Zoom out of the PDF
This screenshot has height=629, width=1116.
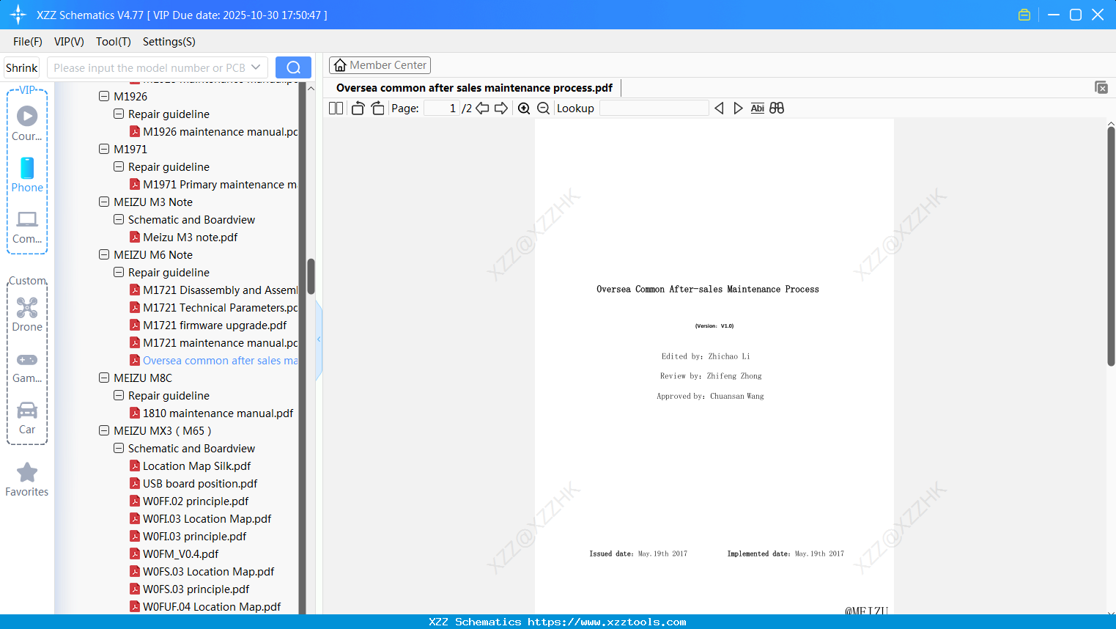543,108
